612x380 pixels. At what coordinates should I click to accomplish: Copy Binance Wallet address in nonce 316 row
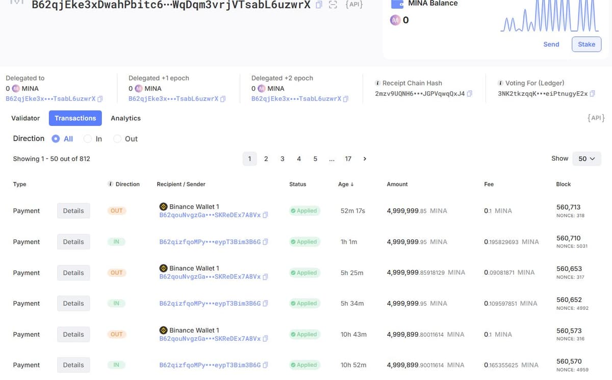point(265,339)
